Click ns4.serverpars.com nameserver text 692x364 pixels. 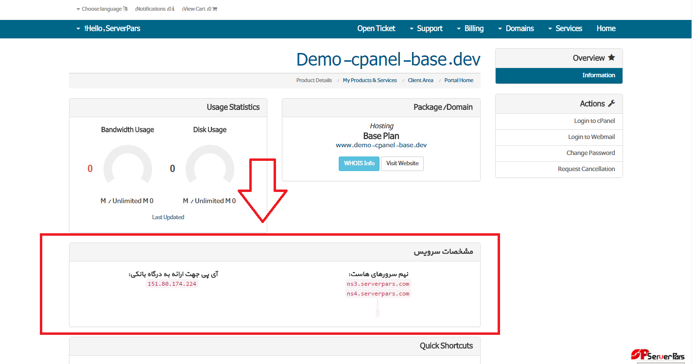point(378,294)
